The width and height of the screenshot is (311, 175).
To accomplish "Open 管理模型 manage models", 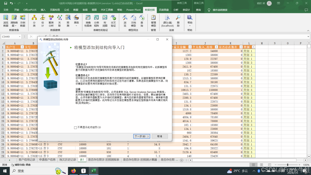I will 153,21.
